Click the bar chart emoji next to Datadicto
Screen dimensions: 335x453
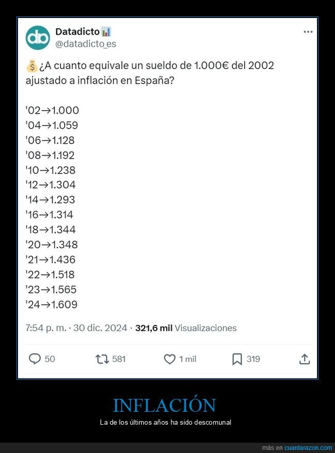click(106, 31)
